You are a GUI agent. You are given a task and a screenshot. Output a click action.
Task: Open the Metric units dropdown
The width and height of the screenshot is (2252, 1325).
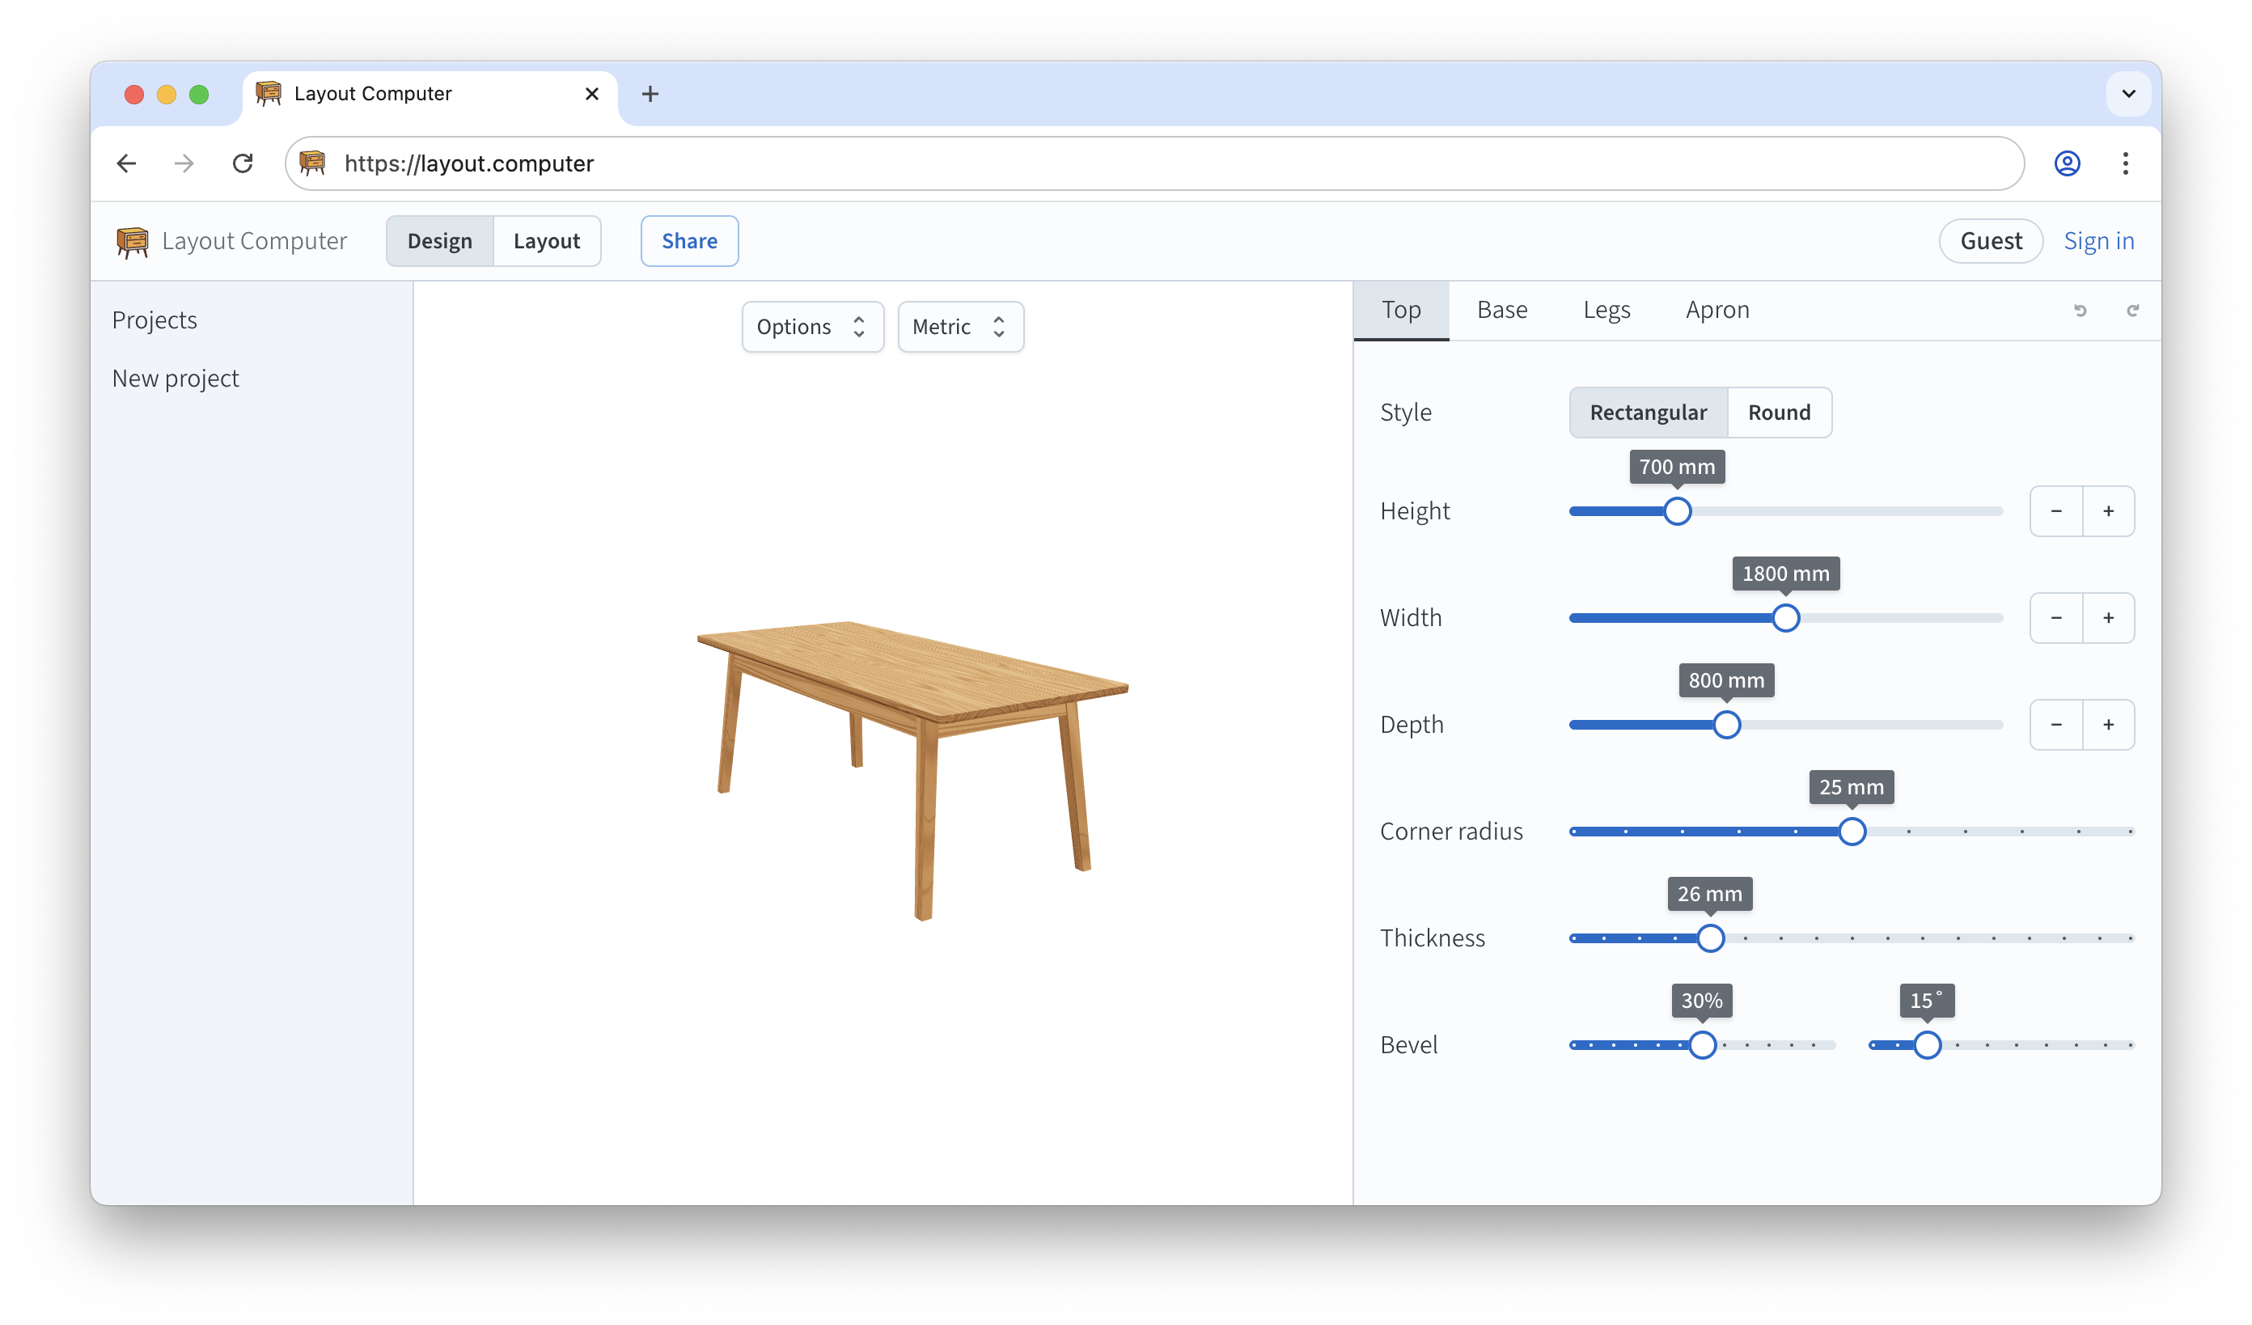960,327
